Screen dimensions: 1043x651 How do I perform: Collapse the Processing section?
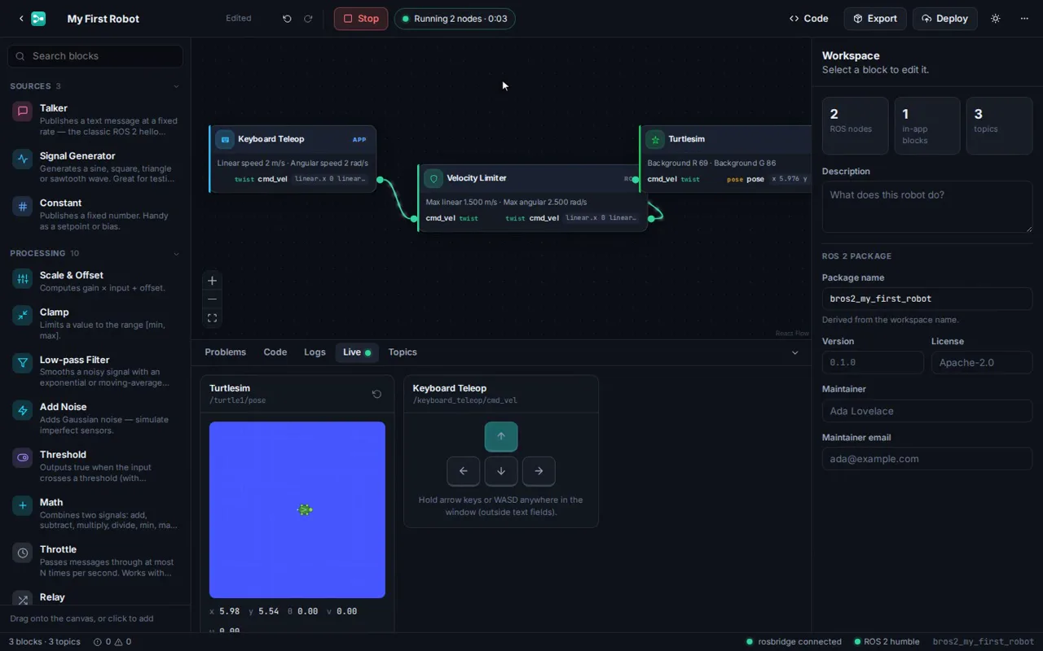click(176, 253)
